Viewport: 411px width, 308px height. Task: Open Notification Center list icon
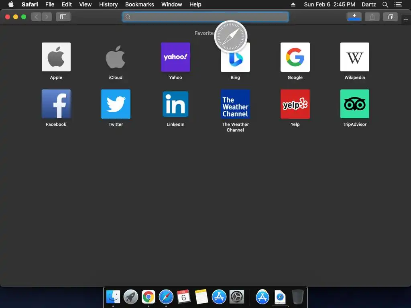398,4
